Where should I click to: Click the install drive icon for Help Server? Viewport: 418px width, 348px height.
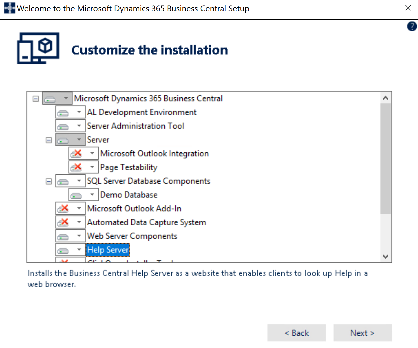coord(63,250)
